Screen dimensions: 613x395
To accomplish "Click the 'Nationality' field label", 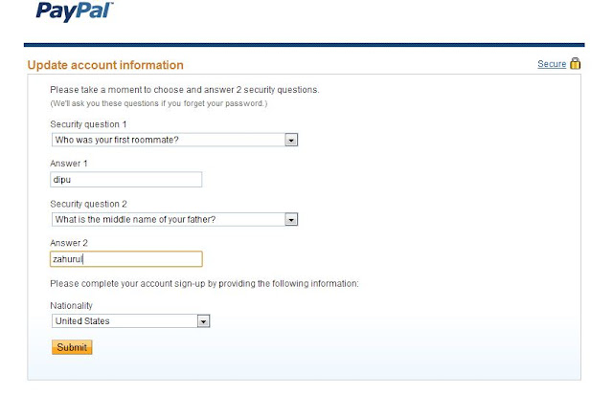I will point(72,305).
